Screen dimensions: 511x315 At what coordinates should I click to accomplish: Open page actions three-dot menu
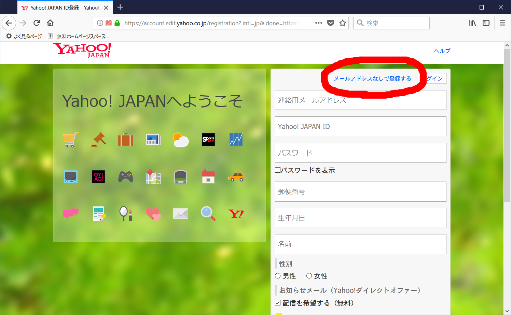tap(319, 23)
